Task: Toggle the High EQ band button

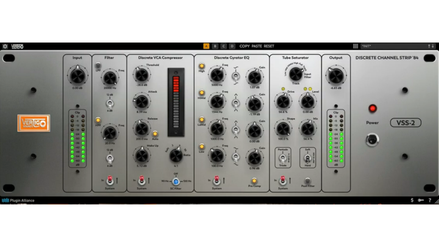Action: (x=202, y=66)
